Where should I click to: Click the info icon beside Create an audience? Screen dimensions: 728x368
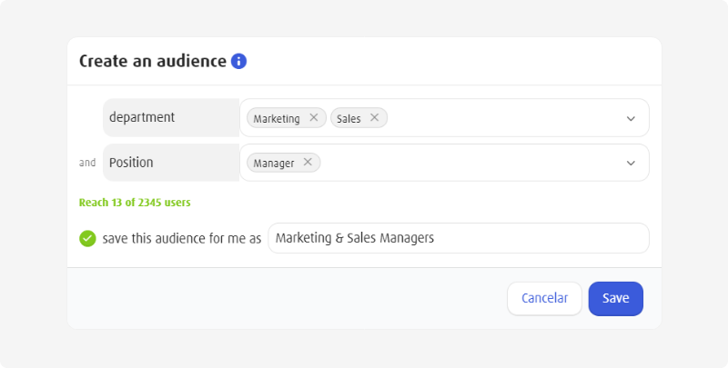pyautogui.click(x=238, y=62)
